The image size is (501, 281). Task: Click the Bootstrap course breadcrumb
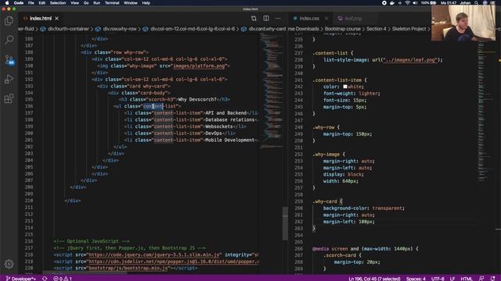pyautogui.click(x=343, y=29)
